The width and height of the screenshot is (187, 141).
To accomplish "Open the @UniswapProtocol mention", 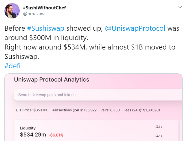I will 135,28.
